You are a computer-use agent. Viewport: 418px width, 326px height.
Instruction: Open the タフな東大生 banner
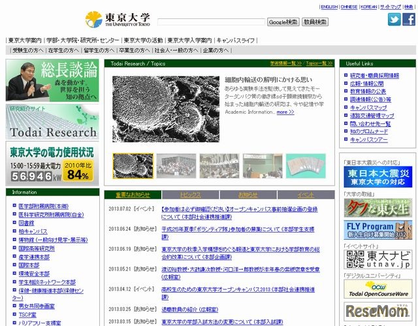(378, 208)
